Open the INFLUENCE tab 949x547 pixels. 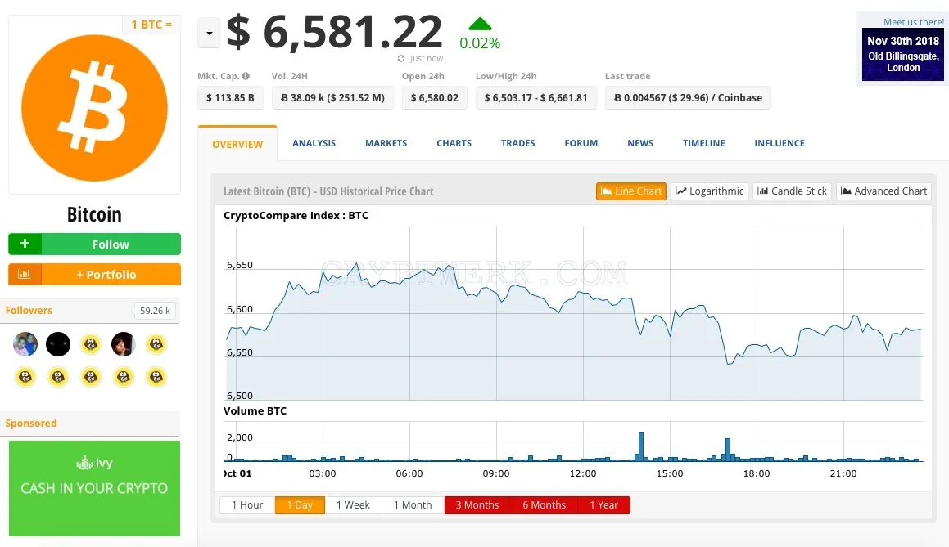tap(780, 143)
